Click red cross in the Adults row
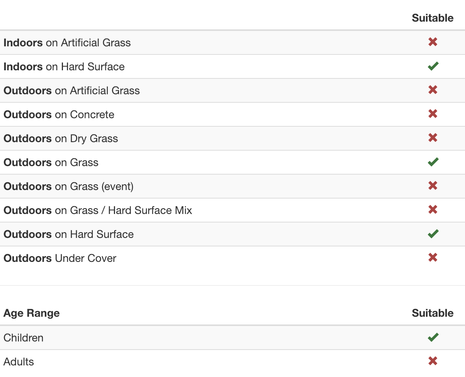The height and width of the screenshot is (377, 465). (433, 361)
